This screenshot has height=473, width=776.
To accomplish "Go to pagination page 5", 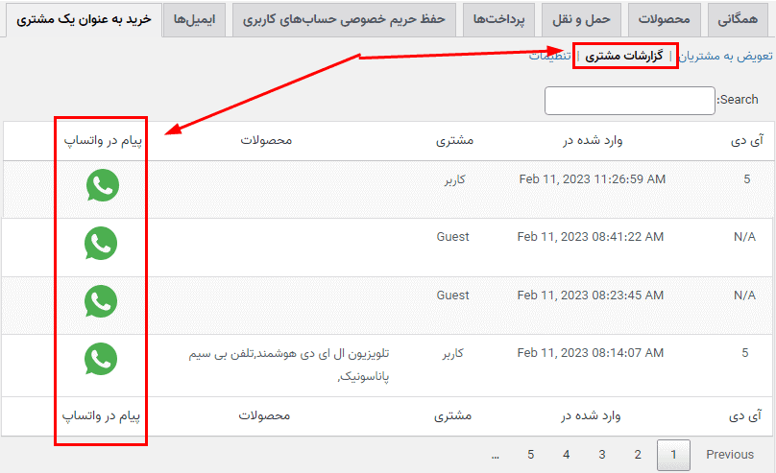I will tap(530, 454).
